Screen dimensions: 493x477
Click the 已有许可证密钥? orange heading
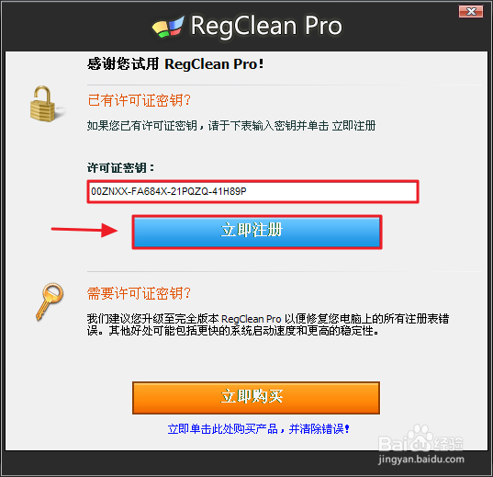139,100
